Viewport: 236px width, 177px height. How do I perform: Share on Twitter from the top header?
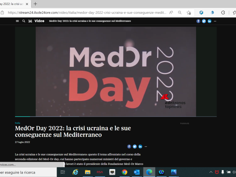(204, 21)
